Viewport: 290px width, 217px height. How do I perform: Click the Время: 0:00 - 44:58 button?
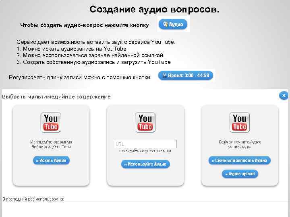click(186, 76)
